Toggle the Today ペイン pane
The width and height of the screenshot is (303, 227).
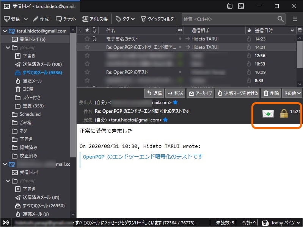pyautogui.click(x=281, y=223)
